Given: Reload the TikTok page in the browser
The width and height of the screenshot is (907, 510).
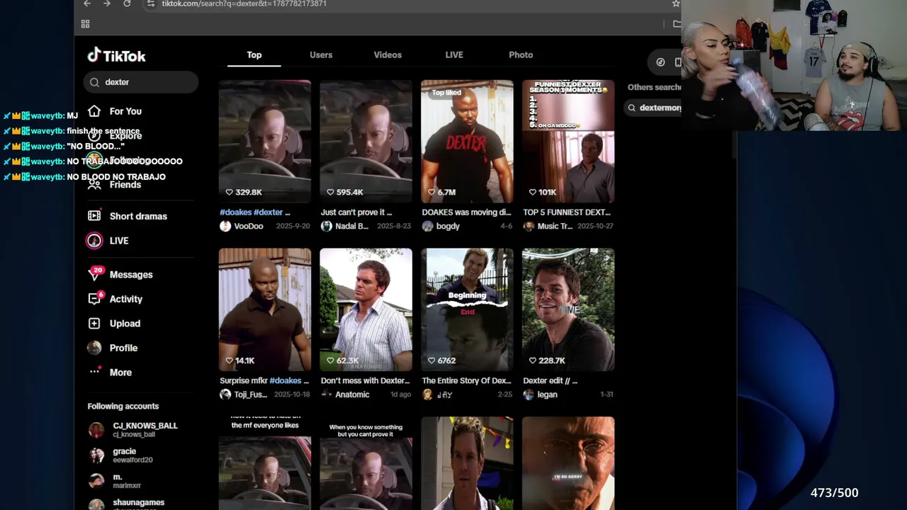Looking at the screenshot, I should click(x=127, y=4).
